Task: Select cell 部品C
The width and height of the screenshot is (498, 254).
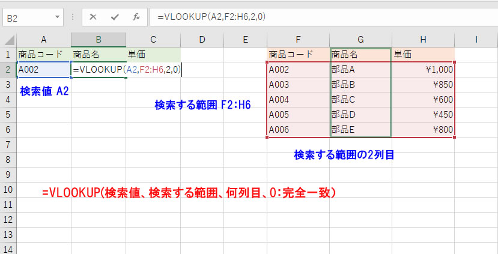Action: (360, 99)
